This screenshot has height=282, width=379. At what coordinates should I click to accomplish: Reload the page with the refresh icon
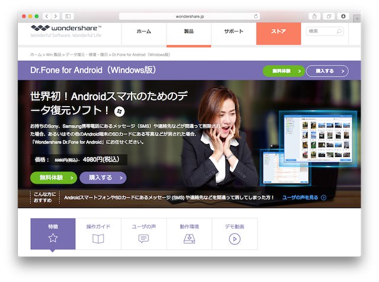pos(256,16)
